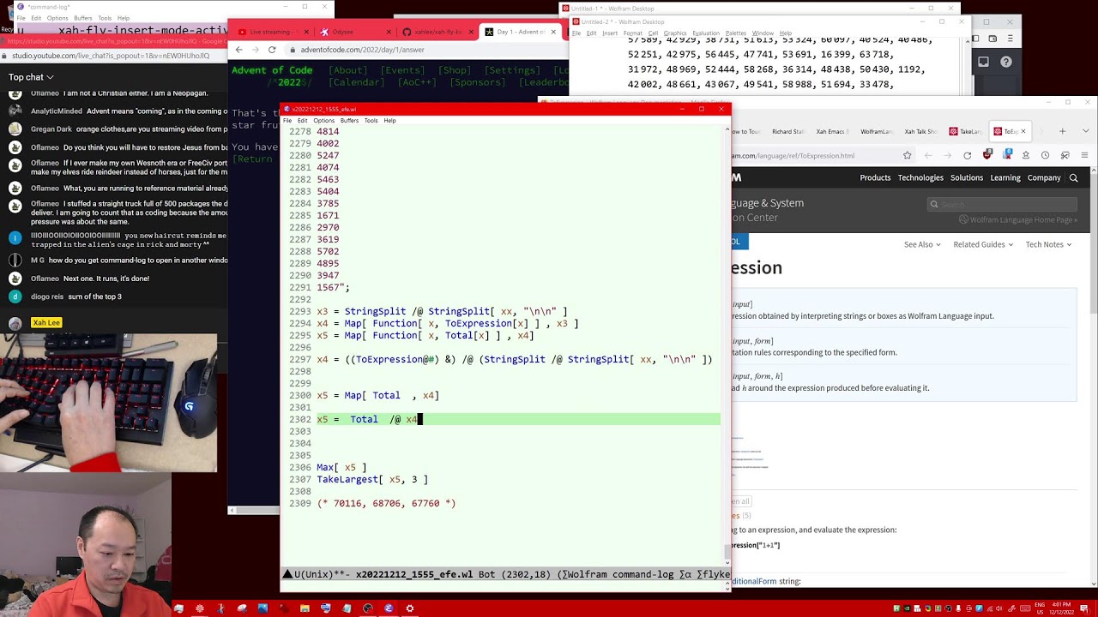Open the [About] link on Advent of Code
1098x617 pixels.
point(347,70)
